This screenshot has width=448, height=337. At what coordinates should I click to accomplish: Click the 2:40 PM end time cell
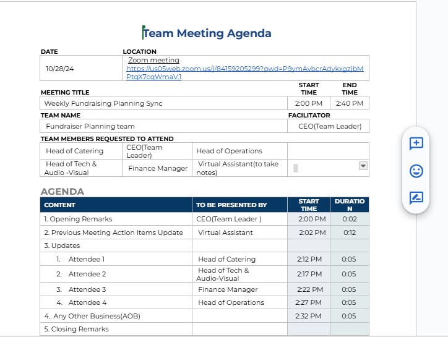(x=349, y=103)
